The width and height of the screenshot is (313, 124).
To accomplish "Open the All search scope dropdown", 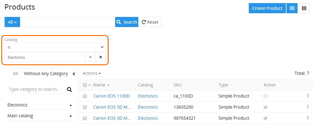I will (x=12, y=22).
